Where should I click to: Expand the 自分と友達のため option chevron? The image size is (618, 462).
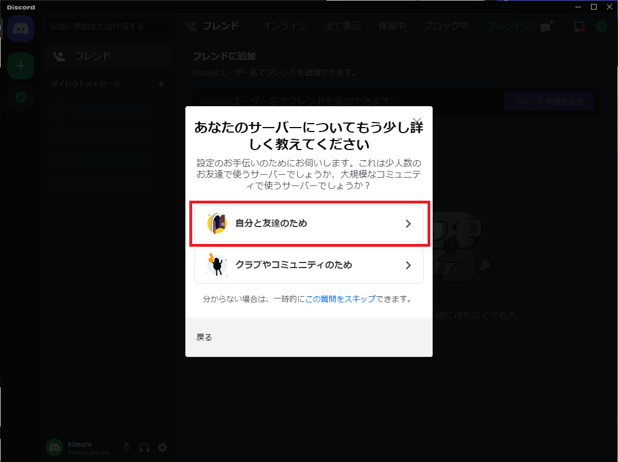pos(408,224)
